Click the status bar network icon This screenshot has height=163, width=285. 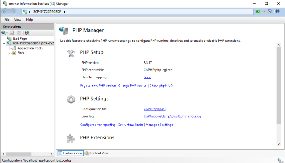279,160
